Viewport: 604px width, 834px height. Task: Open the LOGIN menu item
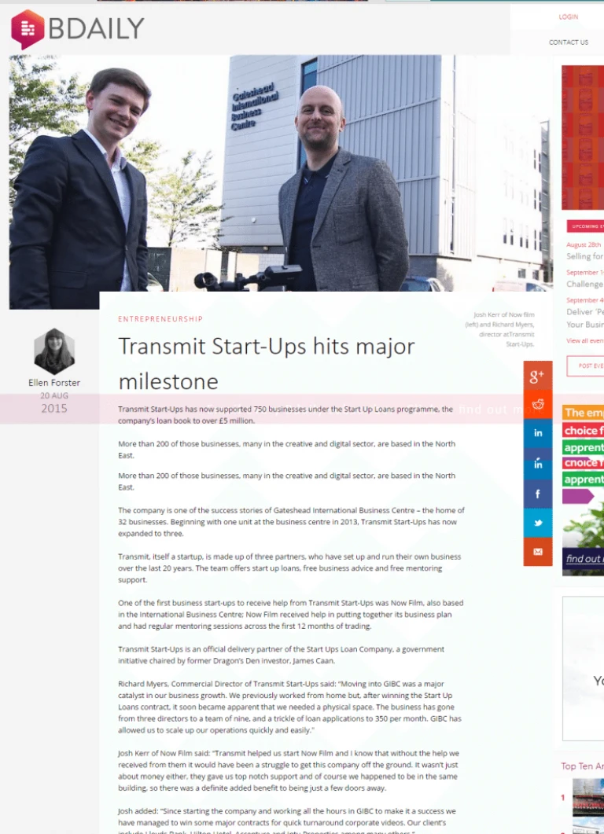tap(569, 17)
